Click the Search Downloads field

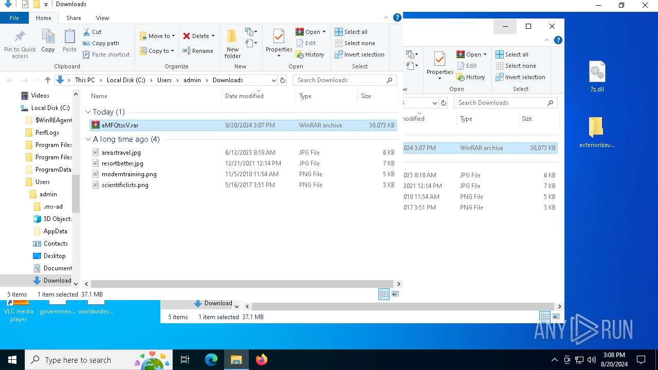pyautogui.click(x=345, y=80)
